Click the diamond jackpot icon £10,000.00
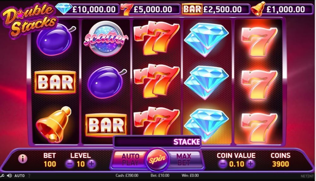 coord(64,9)
